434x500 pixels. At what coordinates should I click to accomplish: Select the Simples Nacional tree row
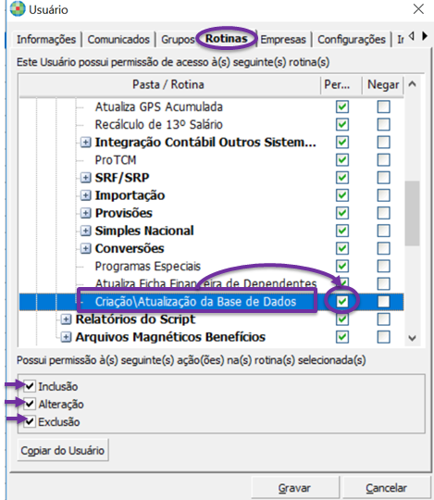click(211, 231)
